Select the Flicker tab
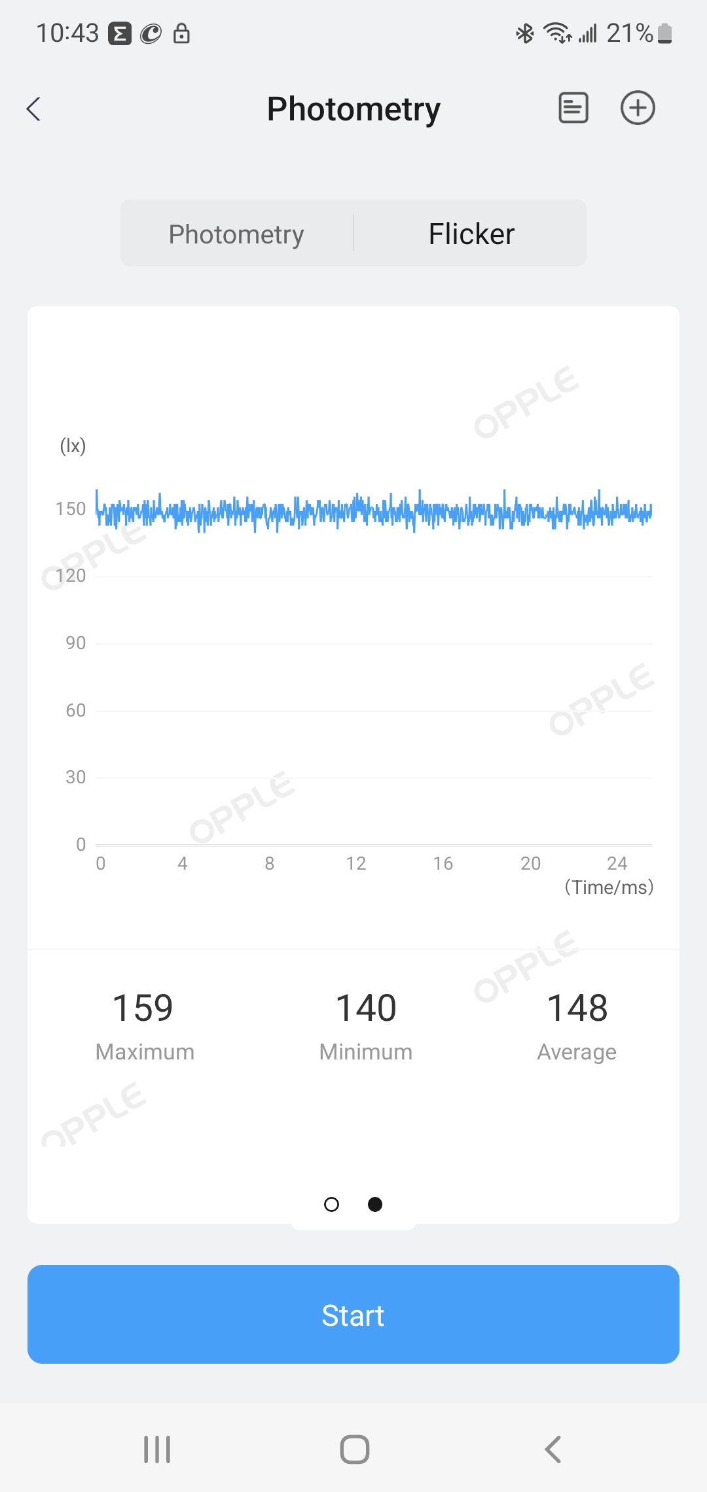This screenshot has width=707, height=1492. point(471,234)
